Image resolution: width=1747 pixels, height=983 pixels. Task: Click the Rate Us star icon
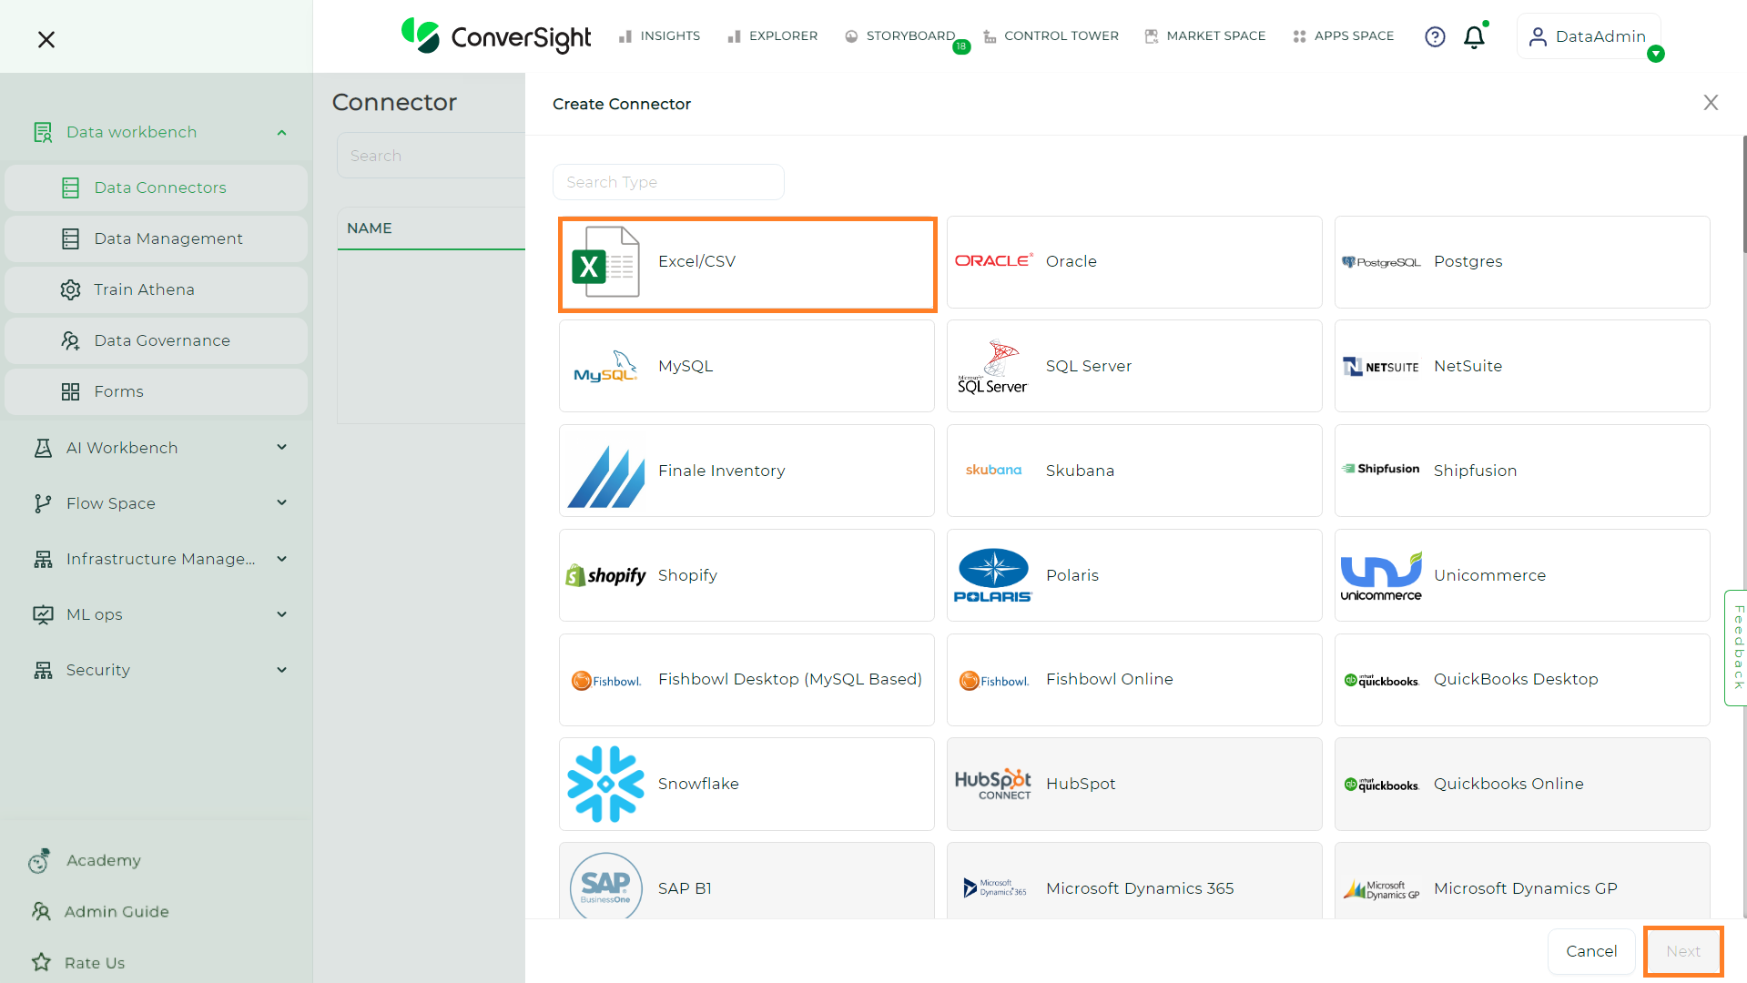pos(41,962)
